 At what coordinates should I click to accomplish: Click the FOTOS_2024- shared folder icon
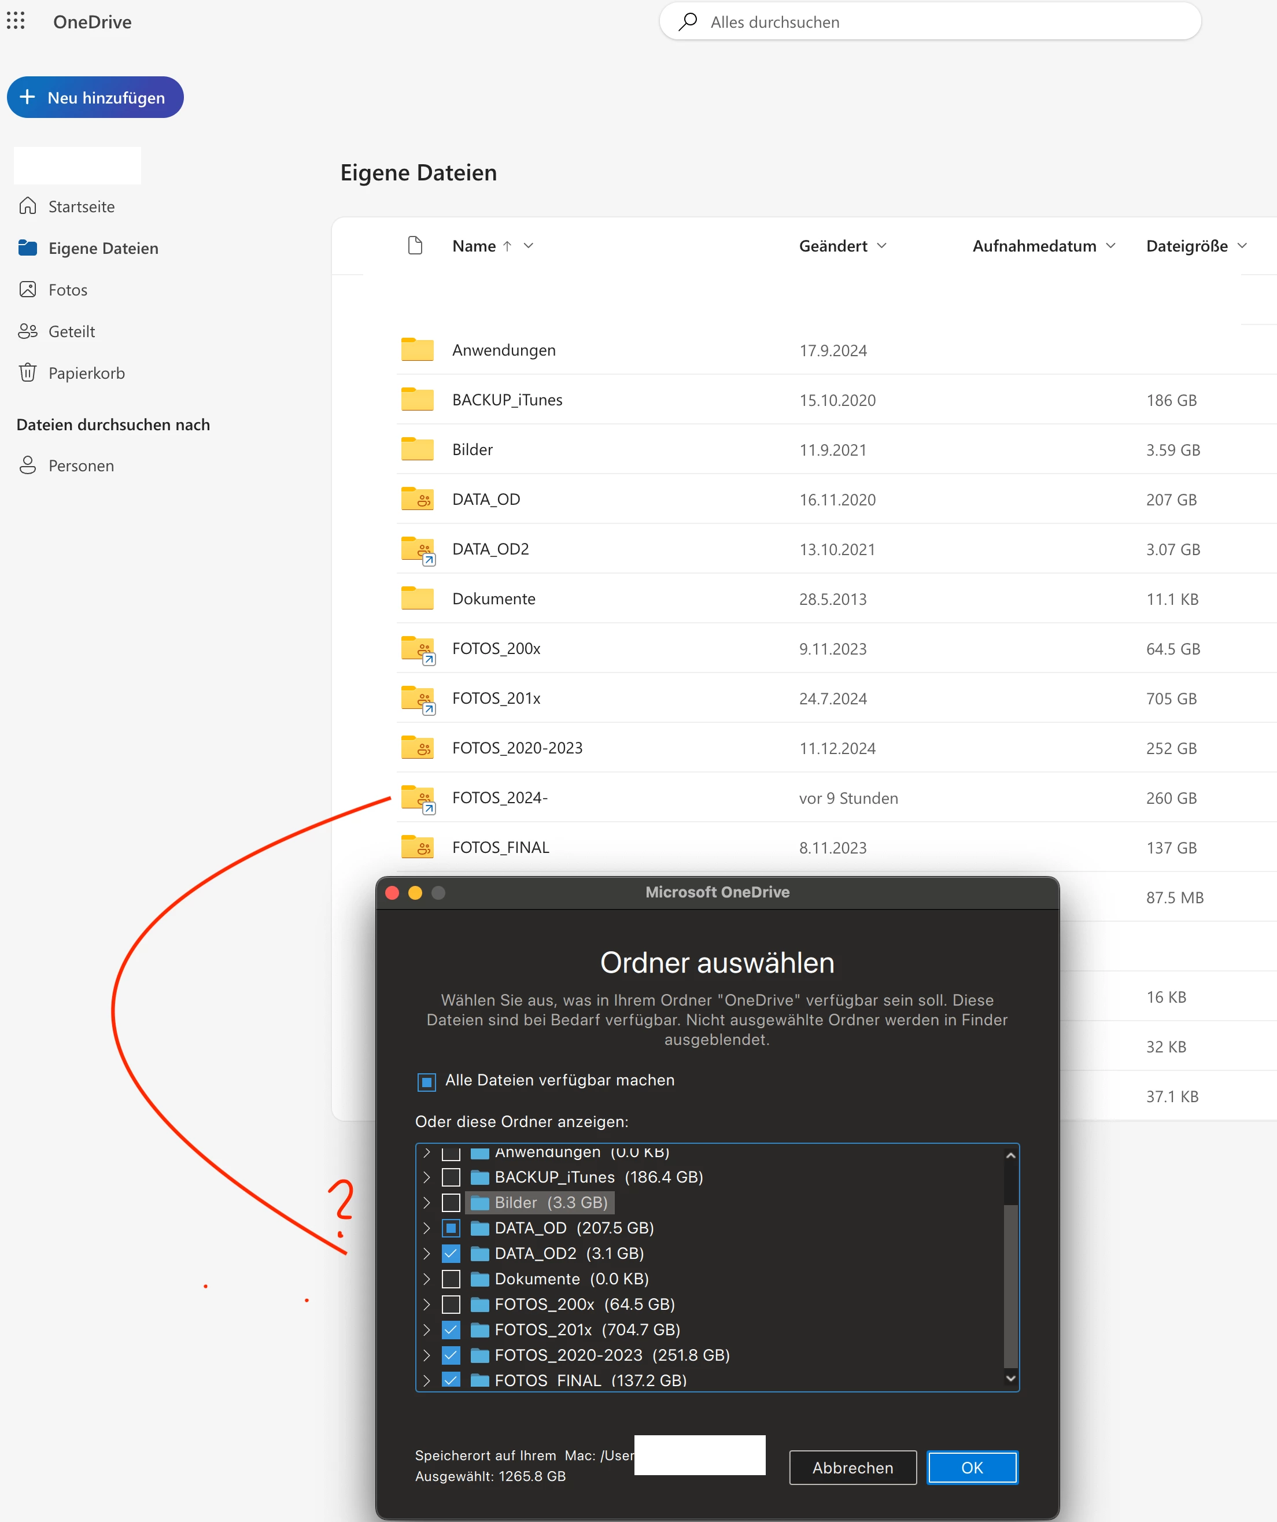[418, 798]
